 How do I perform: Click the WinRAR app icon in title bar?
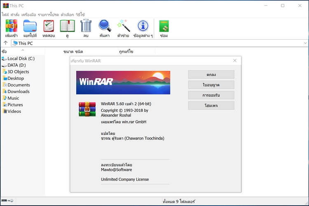pyautogui.click(x=6, y=5)
